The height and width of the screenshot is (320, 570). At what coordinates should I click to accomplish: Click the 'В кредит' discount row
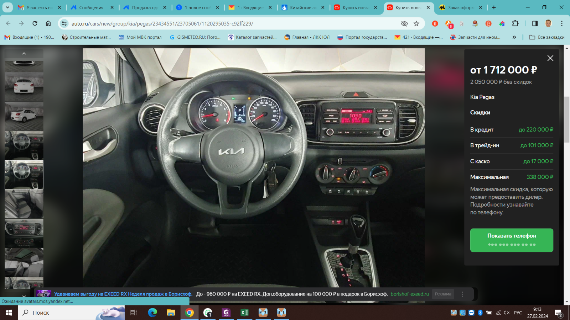point(512,130)
